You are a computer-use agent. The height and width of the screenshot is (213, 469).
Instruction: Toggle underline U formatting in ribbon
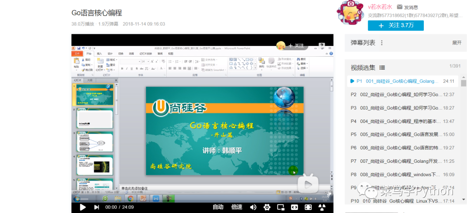132,68
